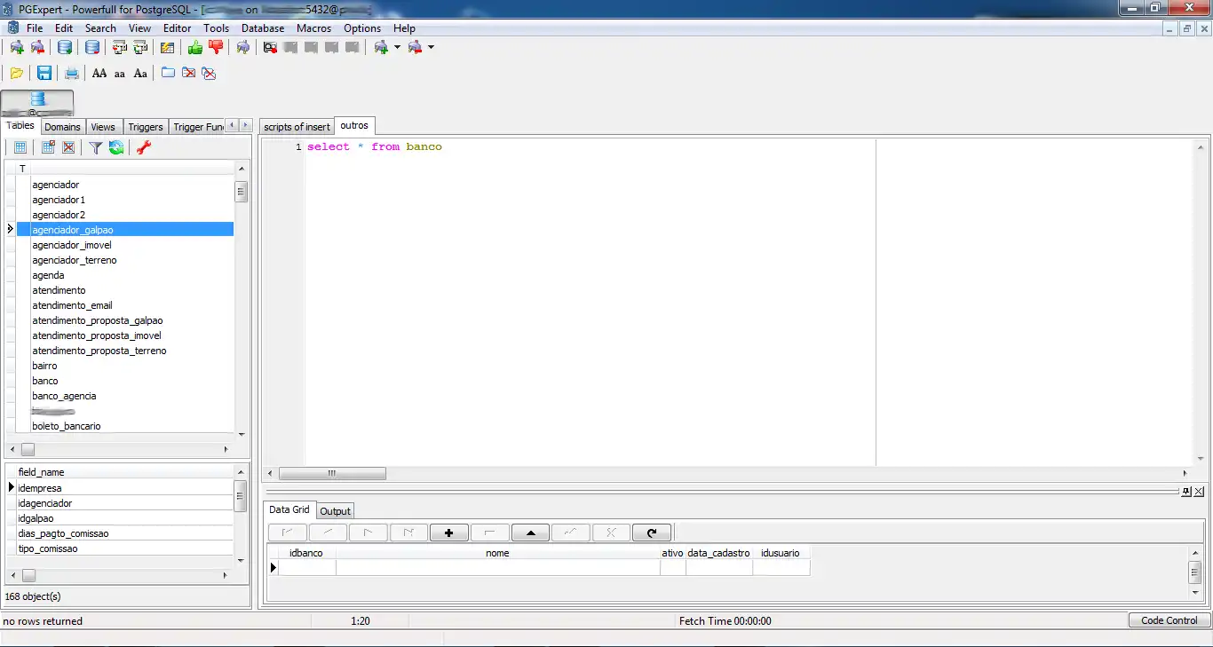Click the close tab icon with single red X
The width and height of the screenshot is (1213, 647).
pyautogui.click(x=188, y=73)
